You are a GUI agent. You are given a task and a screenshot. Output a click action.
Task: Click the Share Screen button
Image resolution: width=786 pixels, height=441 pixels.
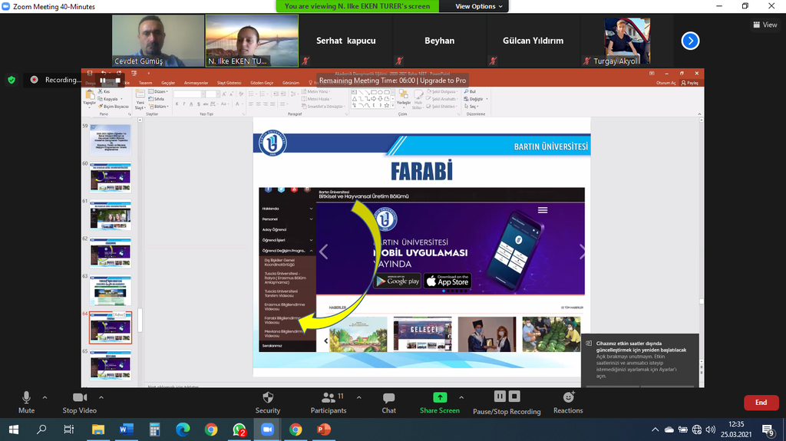click(x=440, y=403)
